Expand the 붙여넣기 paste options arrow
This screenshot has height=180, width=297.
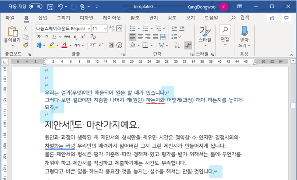click(x=13, y=46)
